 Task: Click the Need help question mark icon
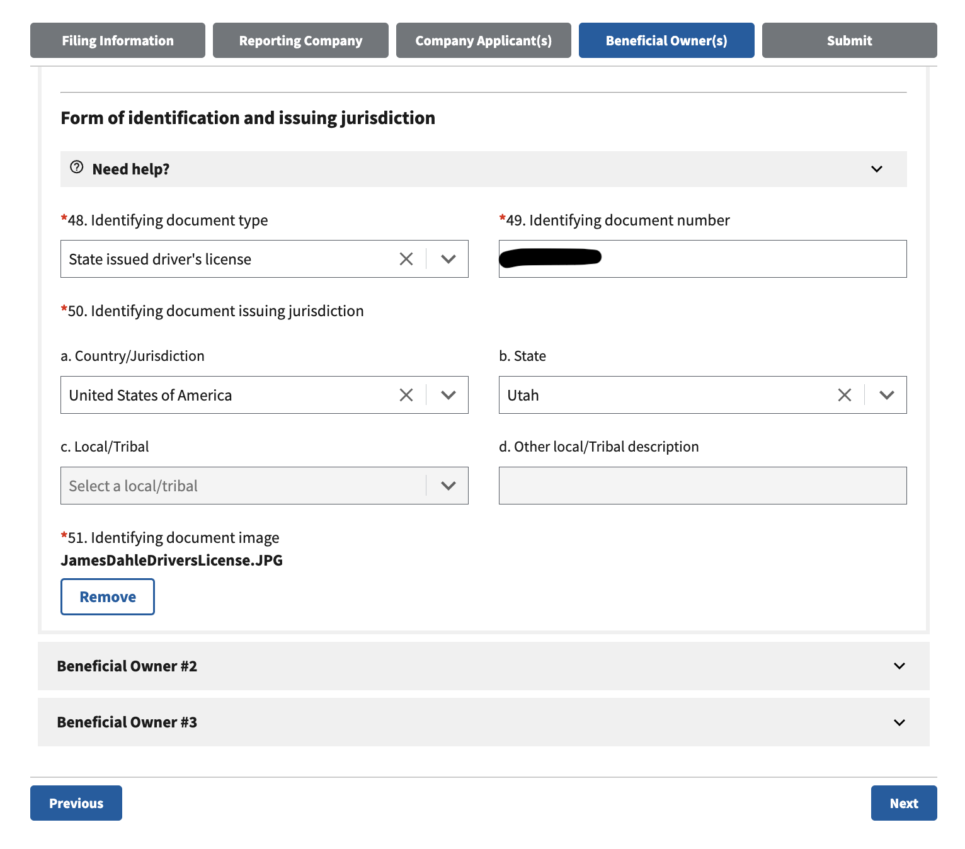pos(77,168)
